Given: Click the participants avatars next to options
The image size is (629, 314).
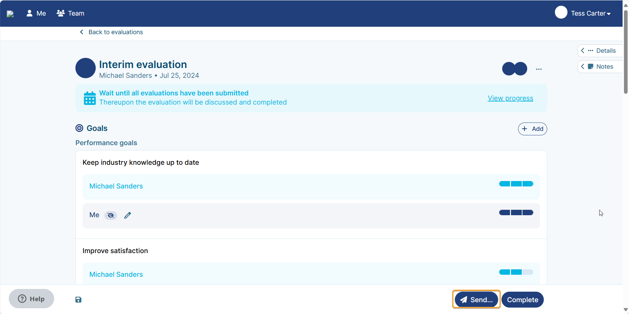Looking at the screenshot, I should (x=515, y=69).
